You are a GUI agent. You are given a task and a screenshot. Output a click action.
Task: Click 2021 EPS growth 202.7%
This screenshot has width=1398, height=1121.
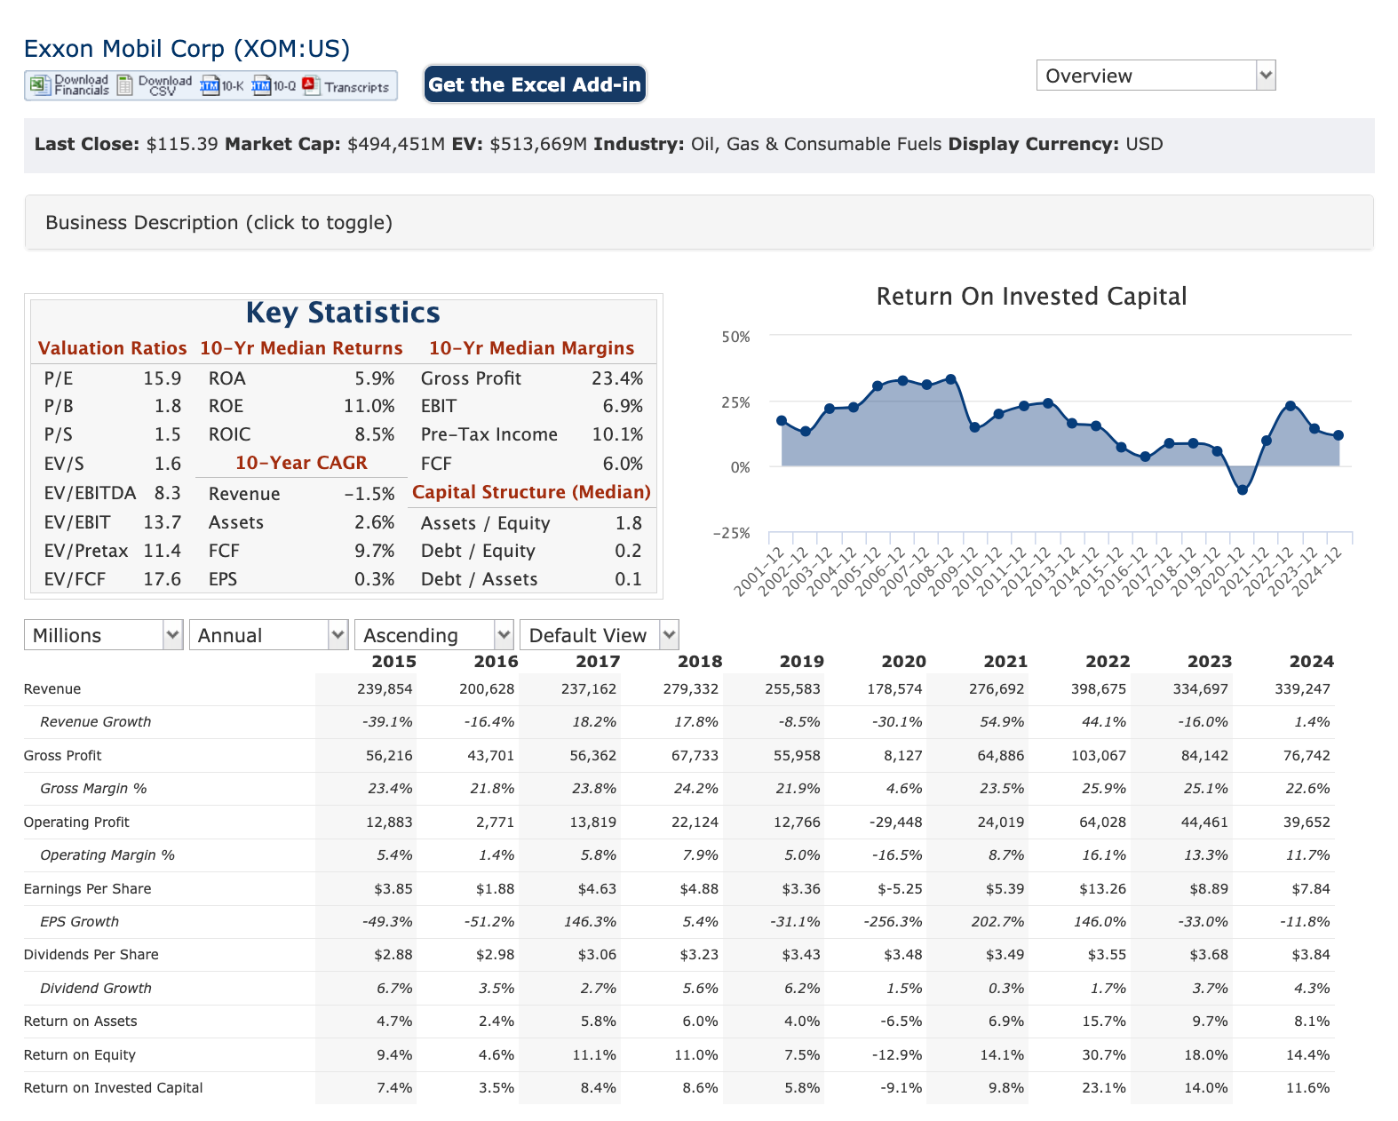997,922
